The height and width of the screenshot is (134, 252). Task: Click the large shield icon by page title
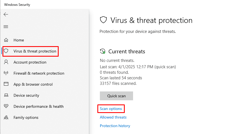(103, 20)
